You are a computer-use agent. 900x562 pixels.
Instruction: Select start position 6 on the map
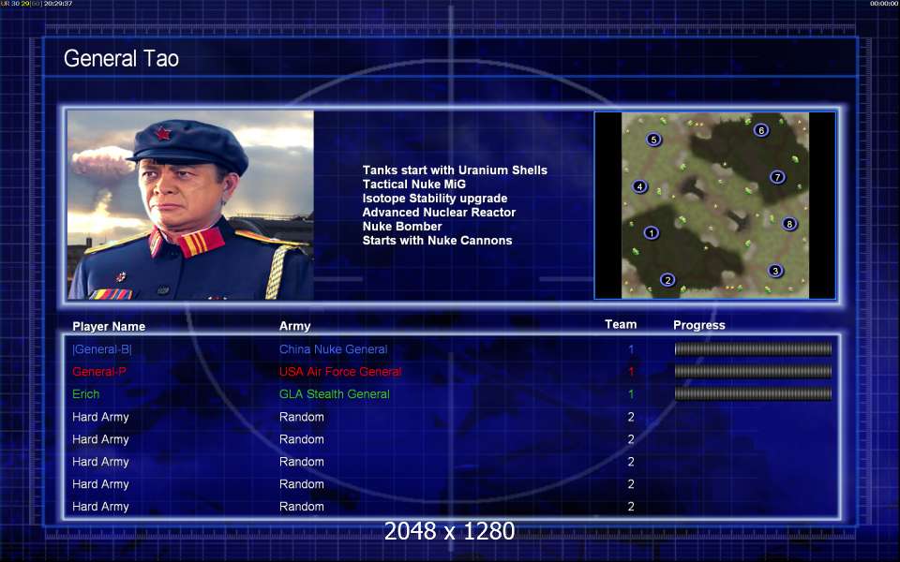point(761,130)
